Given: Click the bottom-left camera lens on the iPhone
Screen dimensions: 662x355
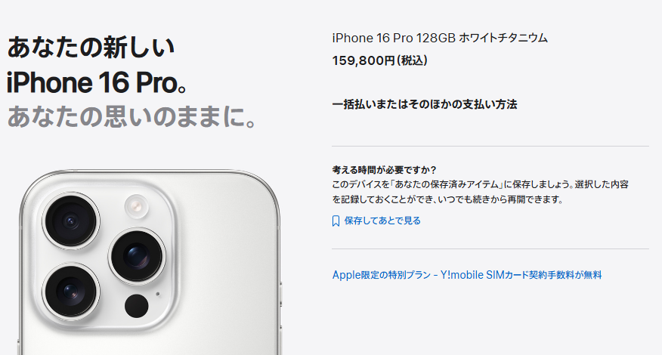Looking at the screenshot, I should pos(70,292).
